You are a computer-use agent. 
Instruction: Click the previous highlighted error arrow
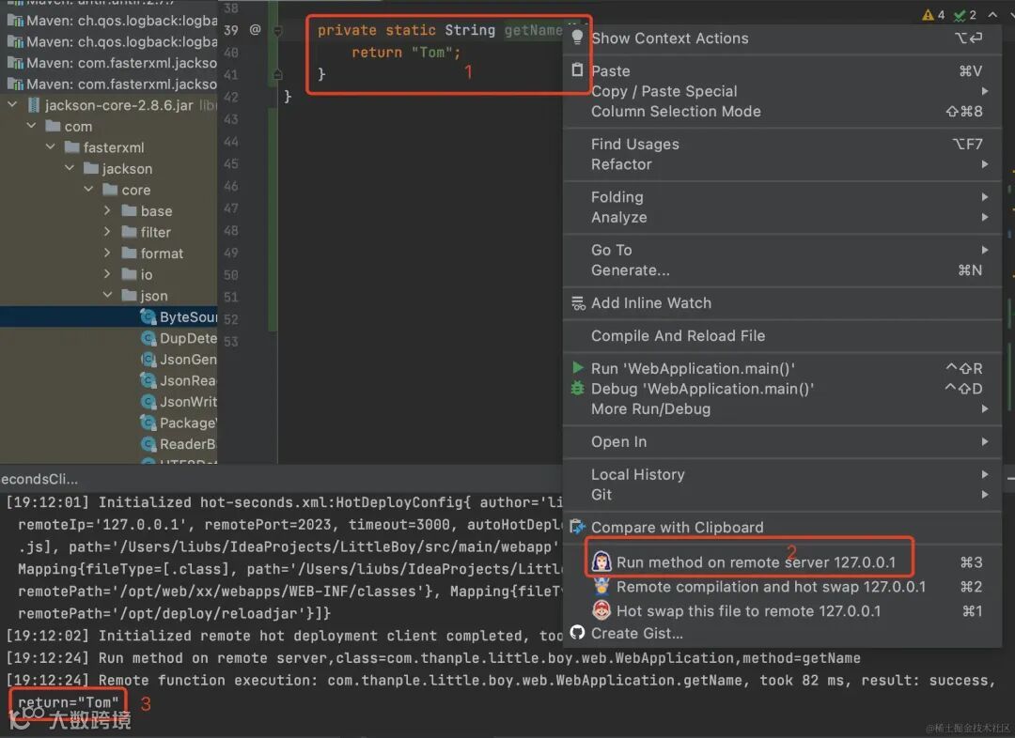click(x=992, y=14)
